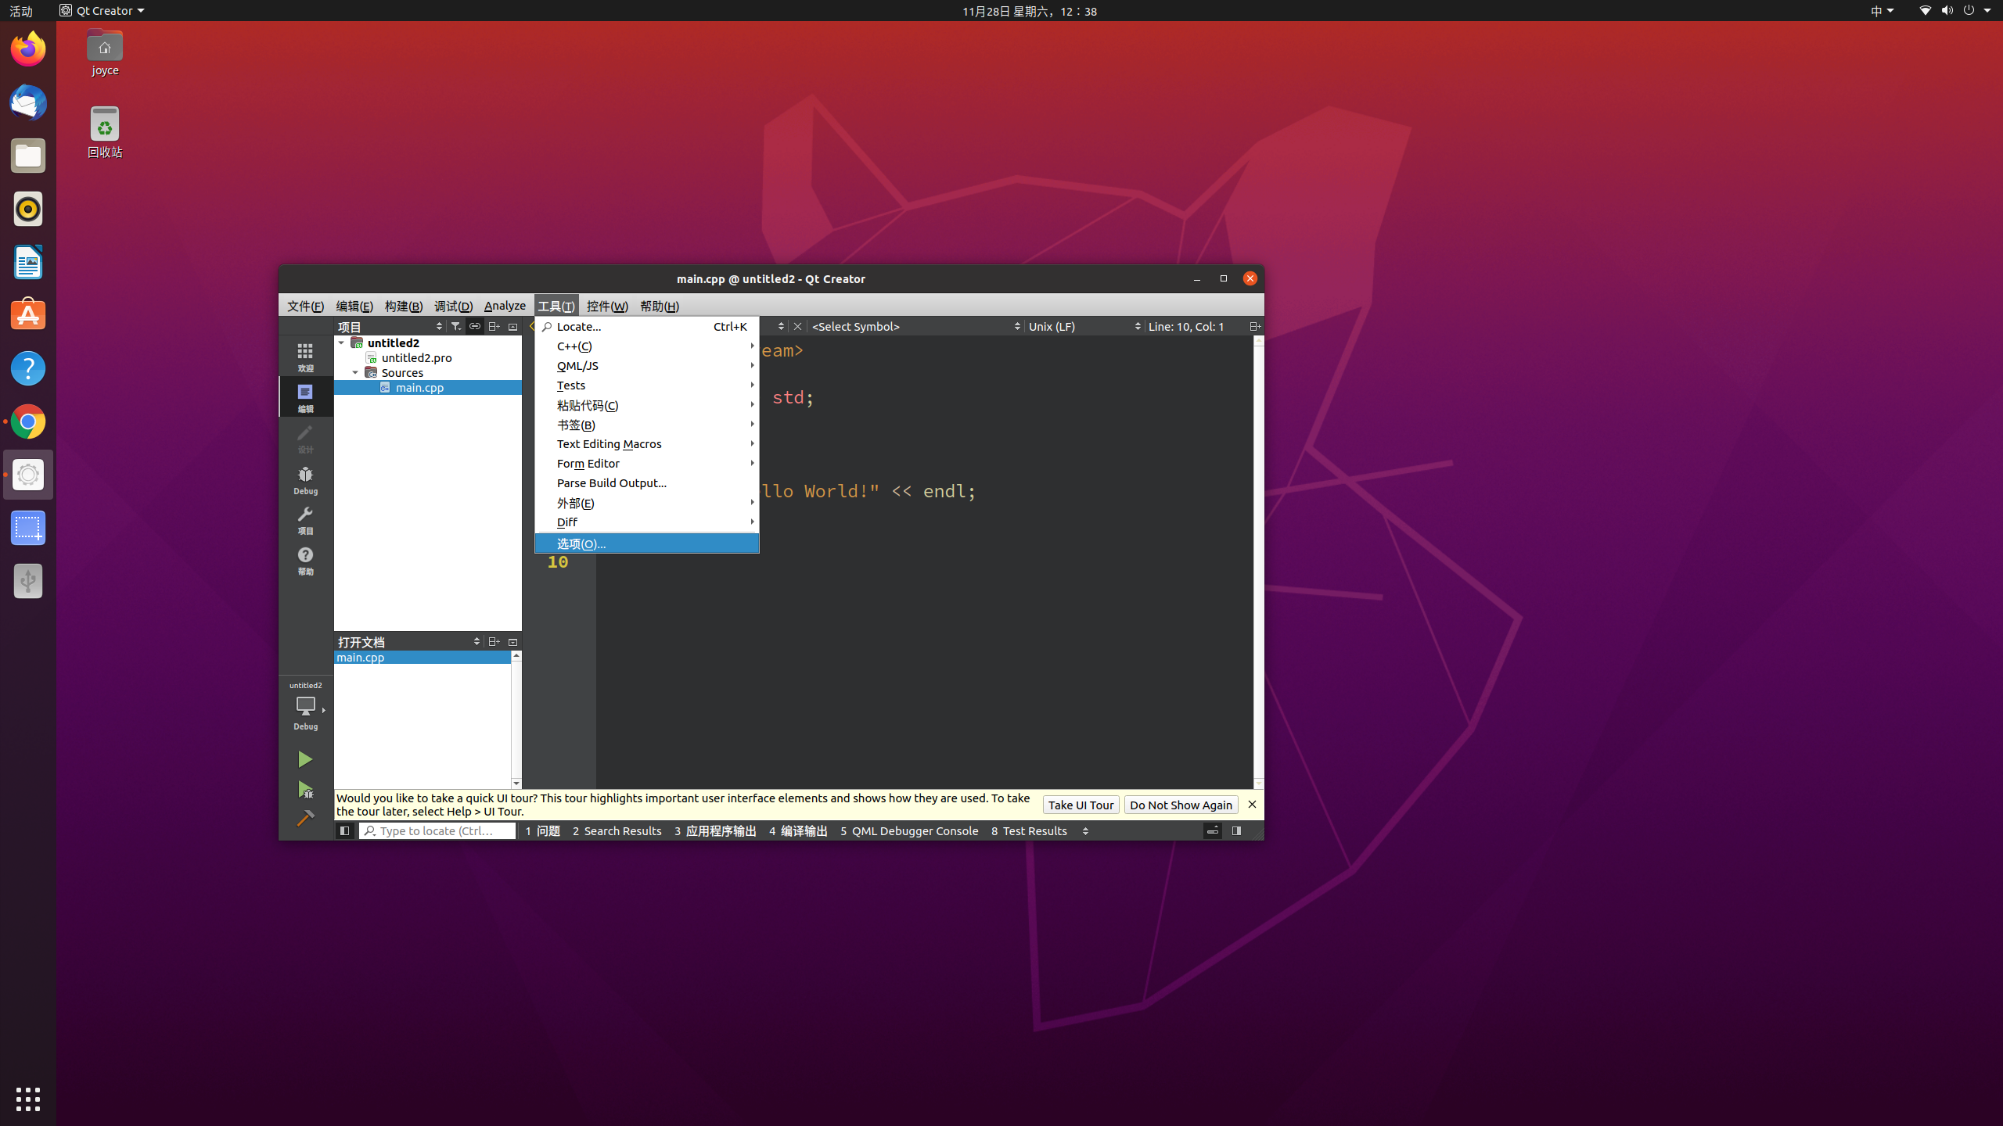The image size is (2003, 1126).
Task: Toggle the left sidebar visibility
Action: coord(344,830)
